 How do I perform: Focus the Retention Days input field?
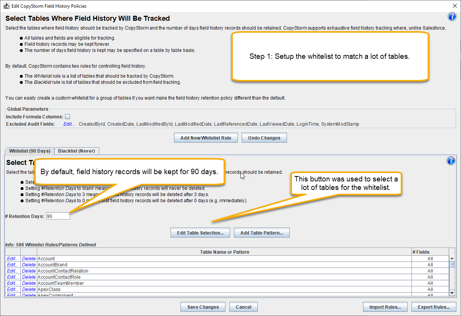click(x=58, y=216)
